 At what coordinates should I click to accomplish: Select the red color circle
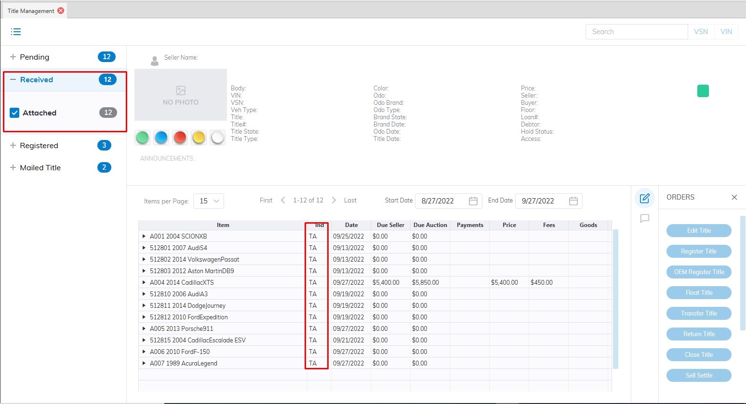(x=180, y=138)
